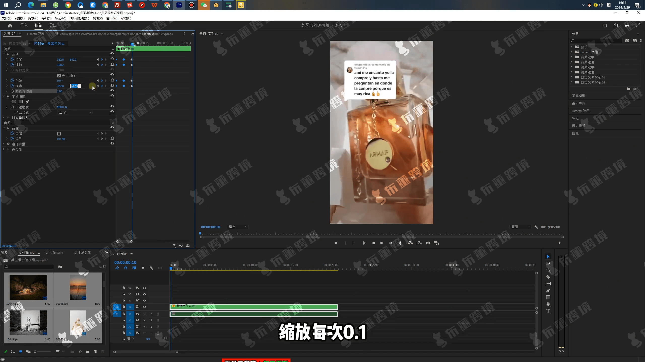Select 10047.jpg thumbnail in bin
This screenshot has width=645, height=362.
[28, 287]
